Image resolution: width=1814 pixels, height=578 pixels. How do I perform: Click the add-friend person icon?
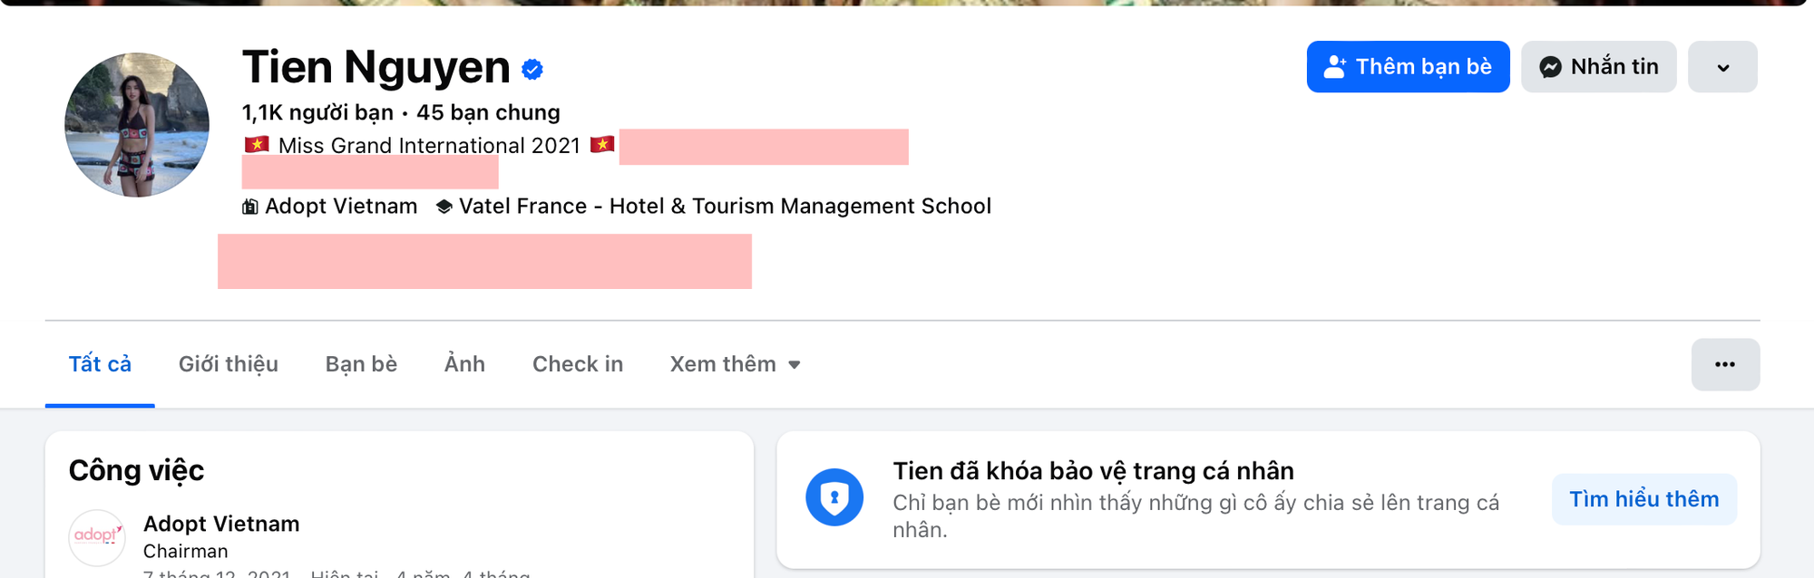click(1334, 67)
